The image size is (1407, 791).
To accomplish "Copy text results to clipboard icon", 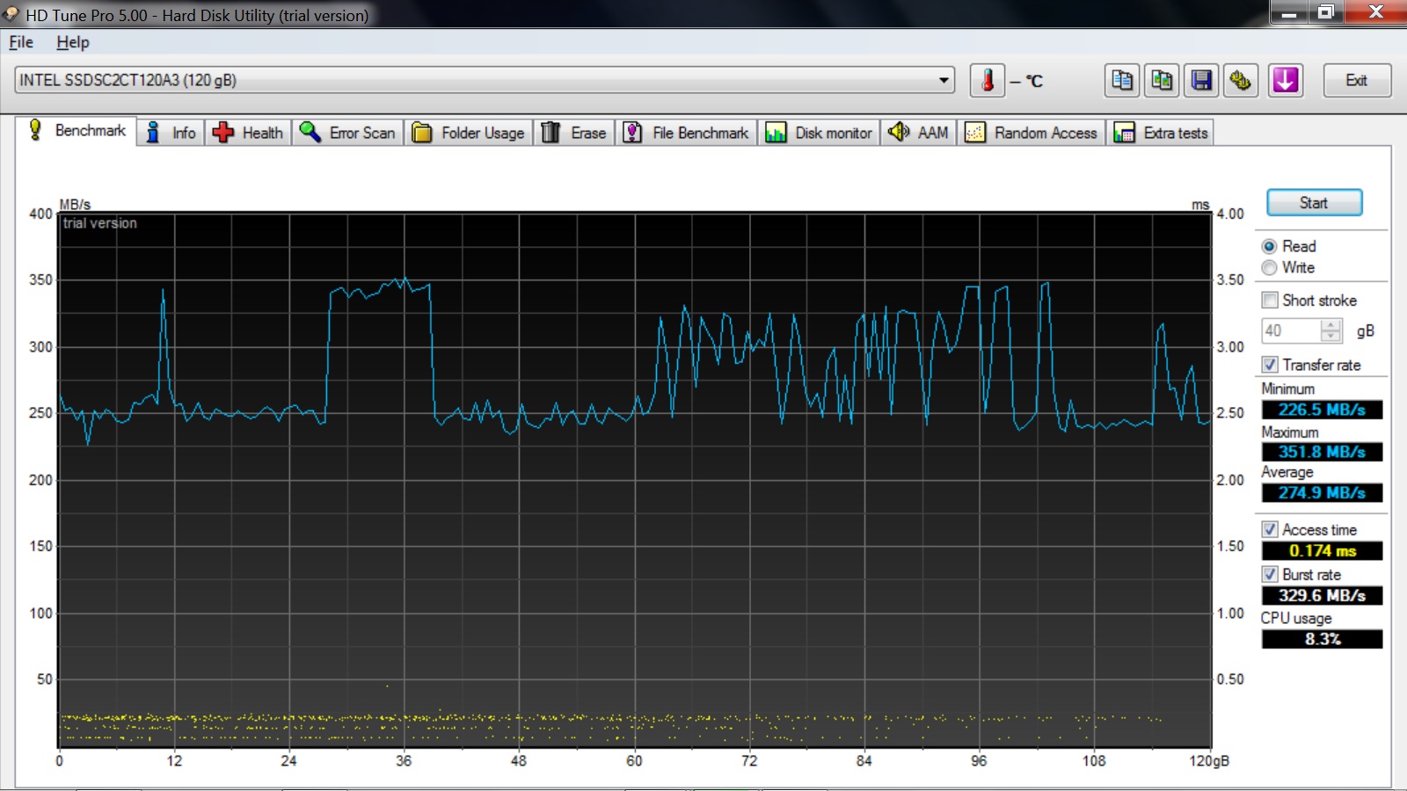I will [x=1122, y=81].
